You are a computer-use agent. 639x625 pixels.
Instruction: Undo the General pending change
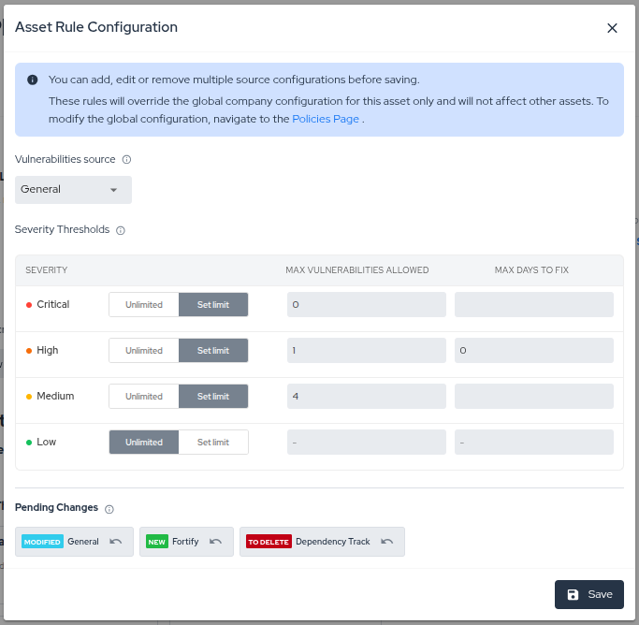tap(116, 542)
